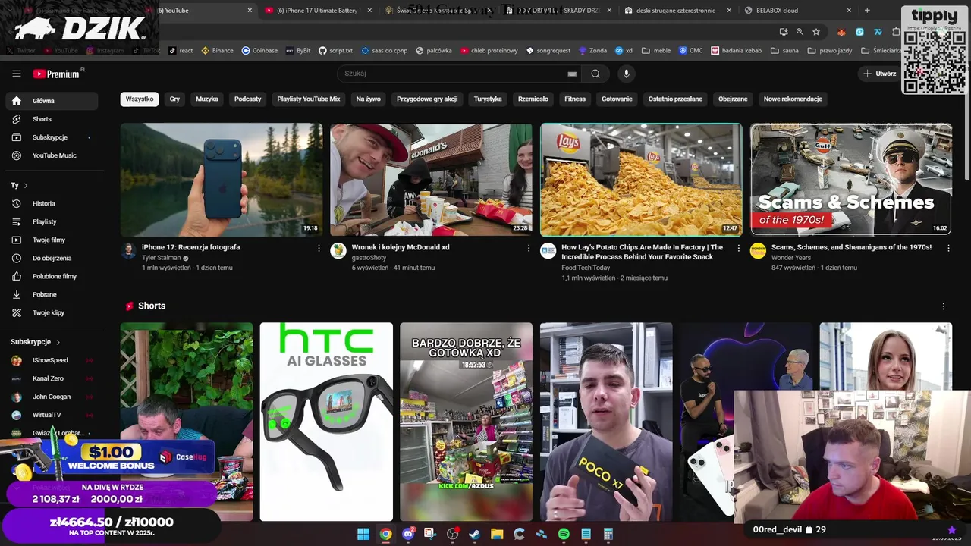Expand the Subskrypcje section header chevron
This screenshot has height=546, width=971.
tap(58, 342)
